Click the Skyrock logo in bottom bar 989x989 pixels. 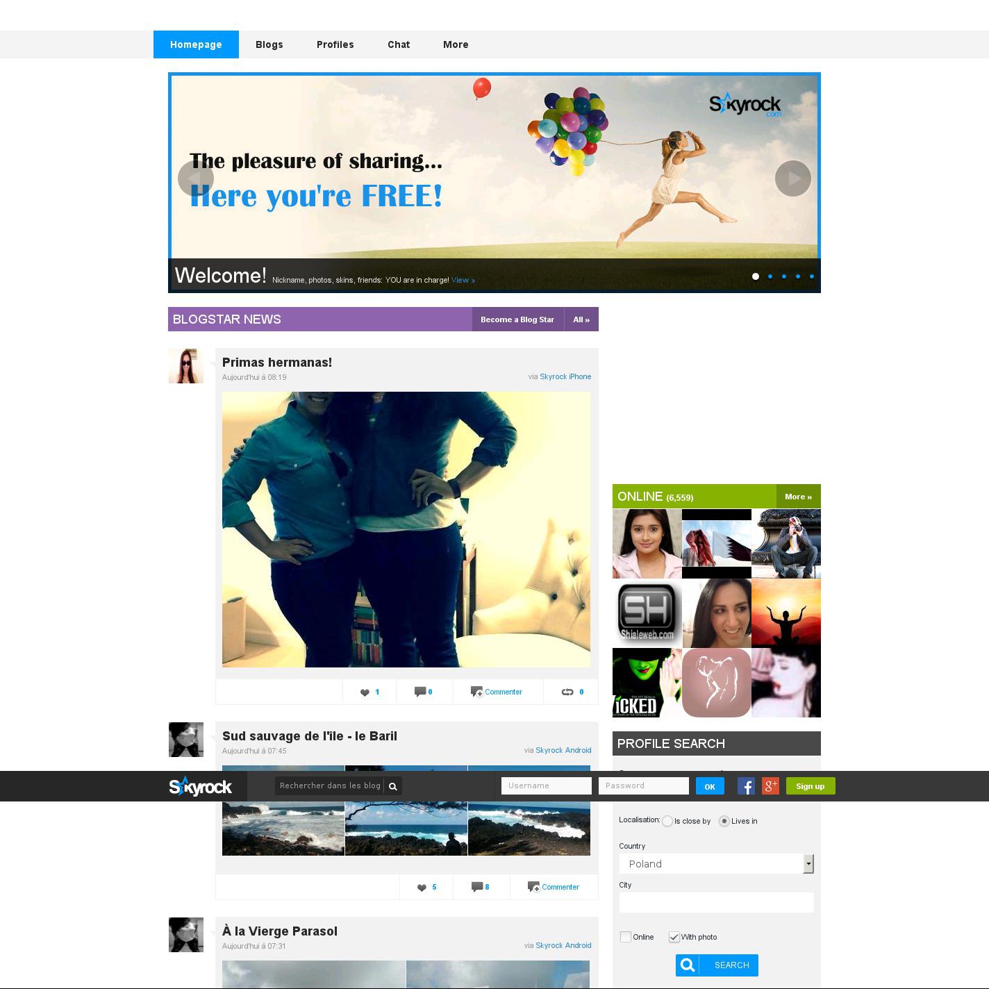(201, 786)
